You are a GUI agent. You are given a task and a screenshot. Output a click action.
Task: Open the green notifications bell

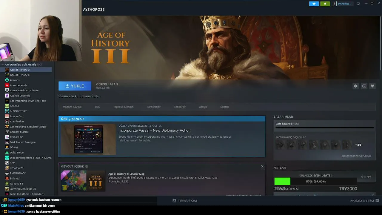[x=325, y=4]
